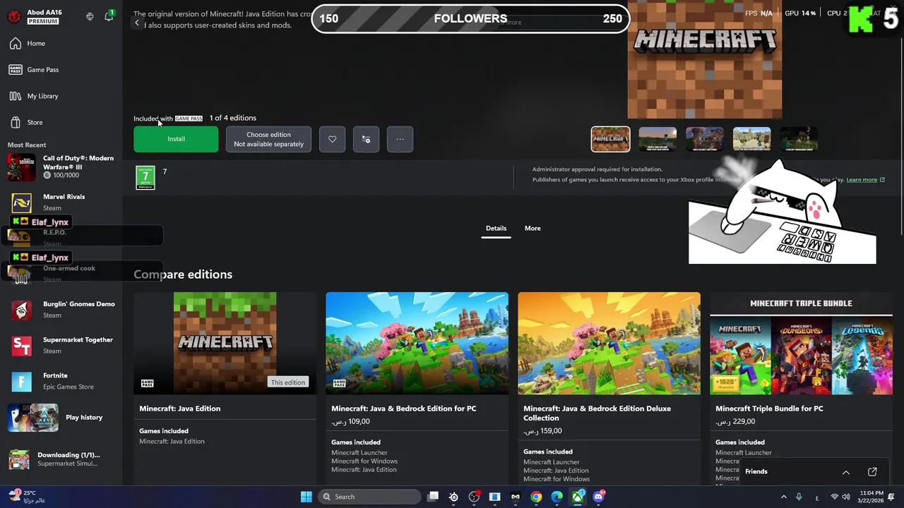Select the Minecraft logo gallery thumbnail
904x508 pixels.
(610, 139)
